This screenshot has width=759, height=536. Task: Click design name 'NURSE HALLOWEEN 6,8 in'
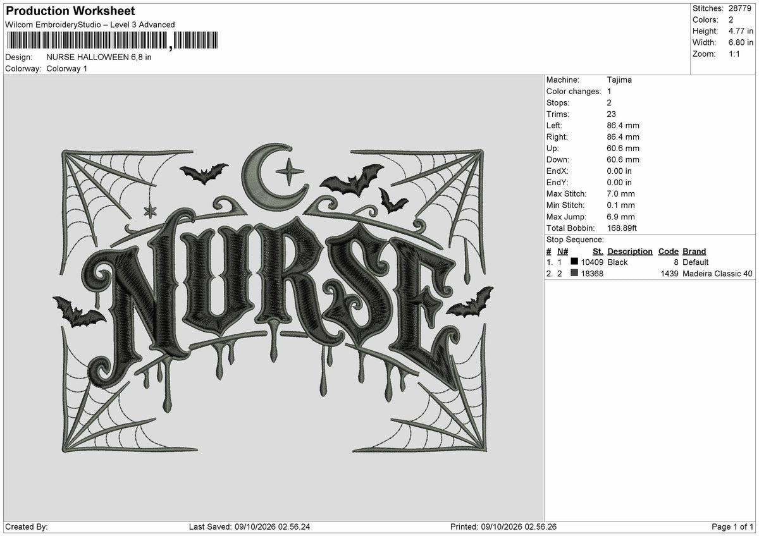tap(99, 57)
